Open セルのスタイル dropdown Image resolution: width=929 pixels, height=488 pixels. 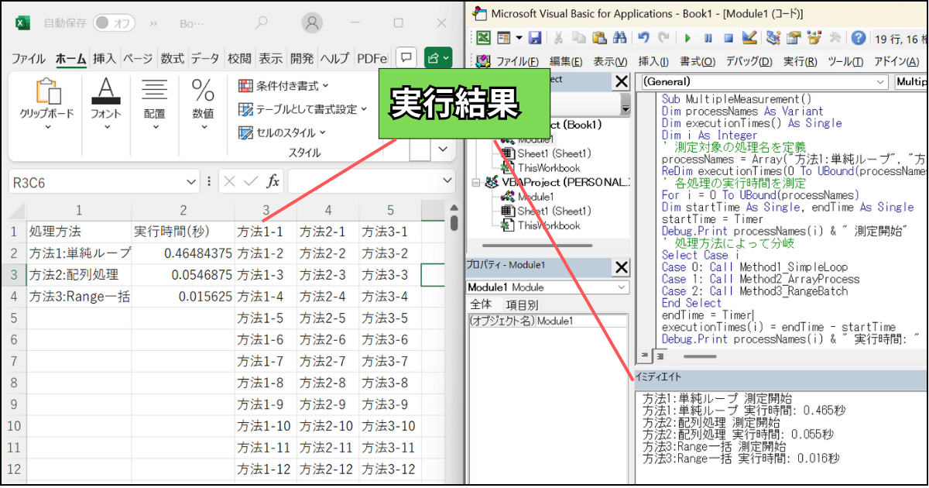(283, 132)
